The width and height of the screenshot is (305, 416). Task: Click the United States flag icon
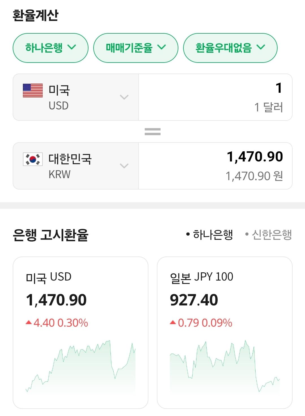[33, 90]
